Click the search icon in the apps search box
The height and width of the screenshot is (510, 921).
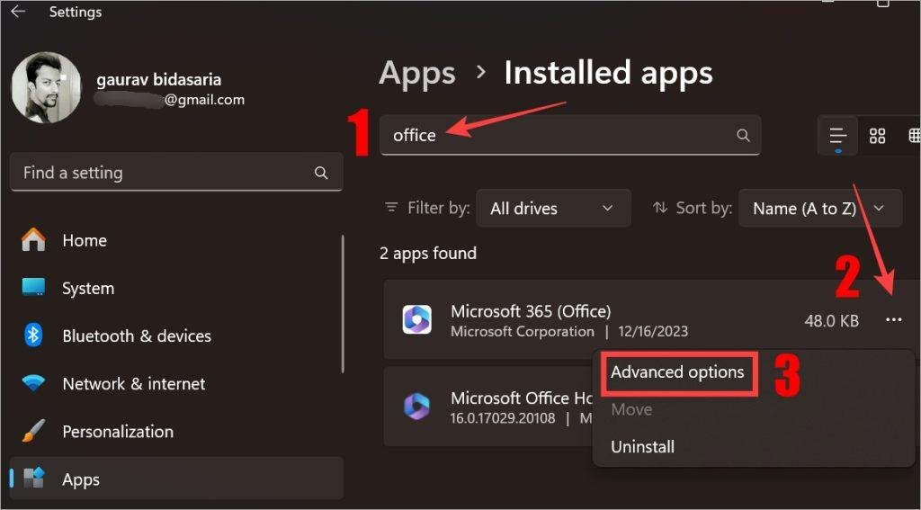tap(743, 136)
